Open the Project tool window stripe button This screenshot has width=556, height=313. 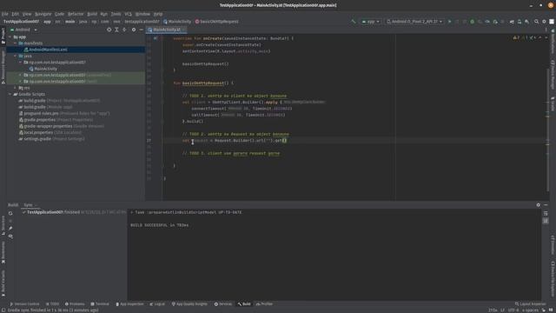pyautogui.click(x=3, y=37)
